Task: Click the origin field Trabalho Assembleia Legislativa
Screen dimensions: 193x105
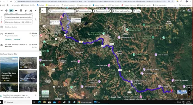Action: tap(18, 17)
